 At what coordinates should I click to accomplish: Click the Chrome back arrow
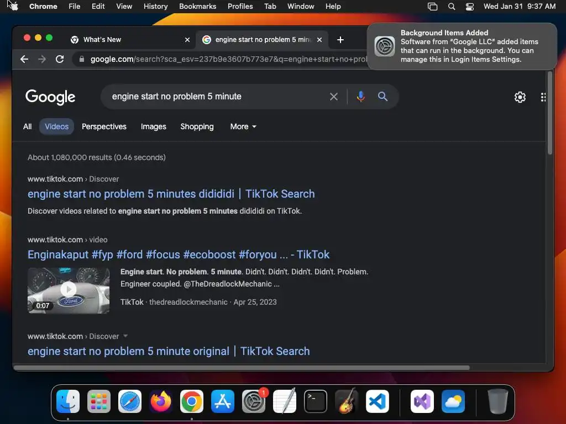(x=24, y=59)
